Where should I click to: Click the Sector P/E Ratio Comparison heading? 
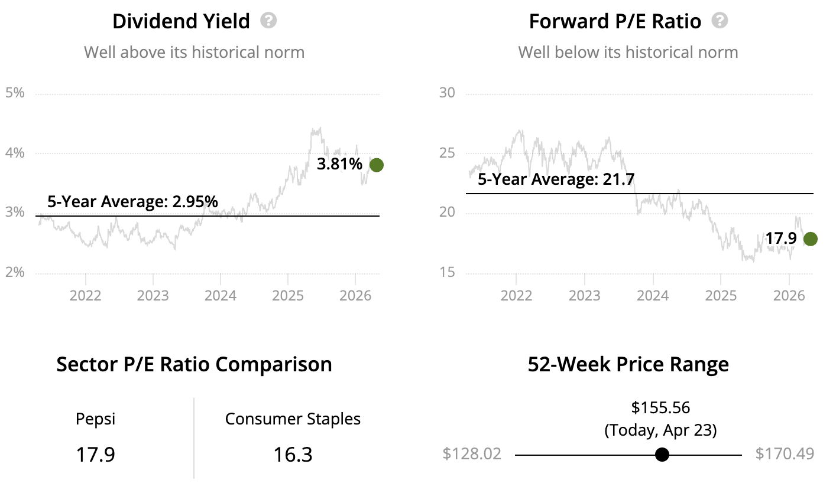(194, 364)
